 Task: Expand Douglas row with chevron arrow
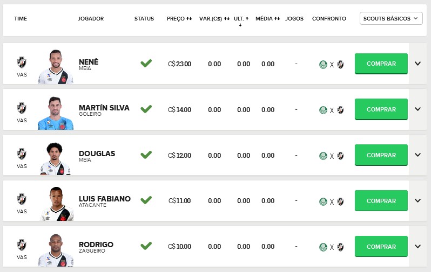(417, 155)
